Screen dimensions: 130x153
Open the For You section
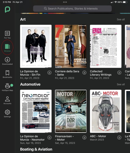pyautogui.click(x=7, y=35)
